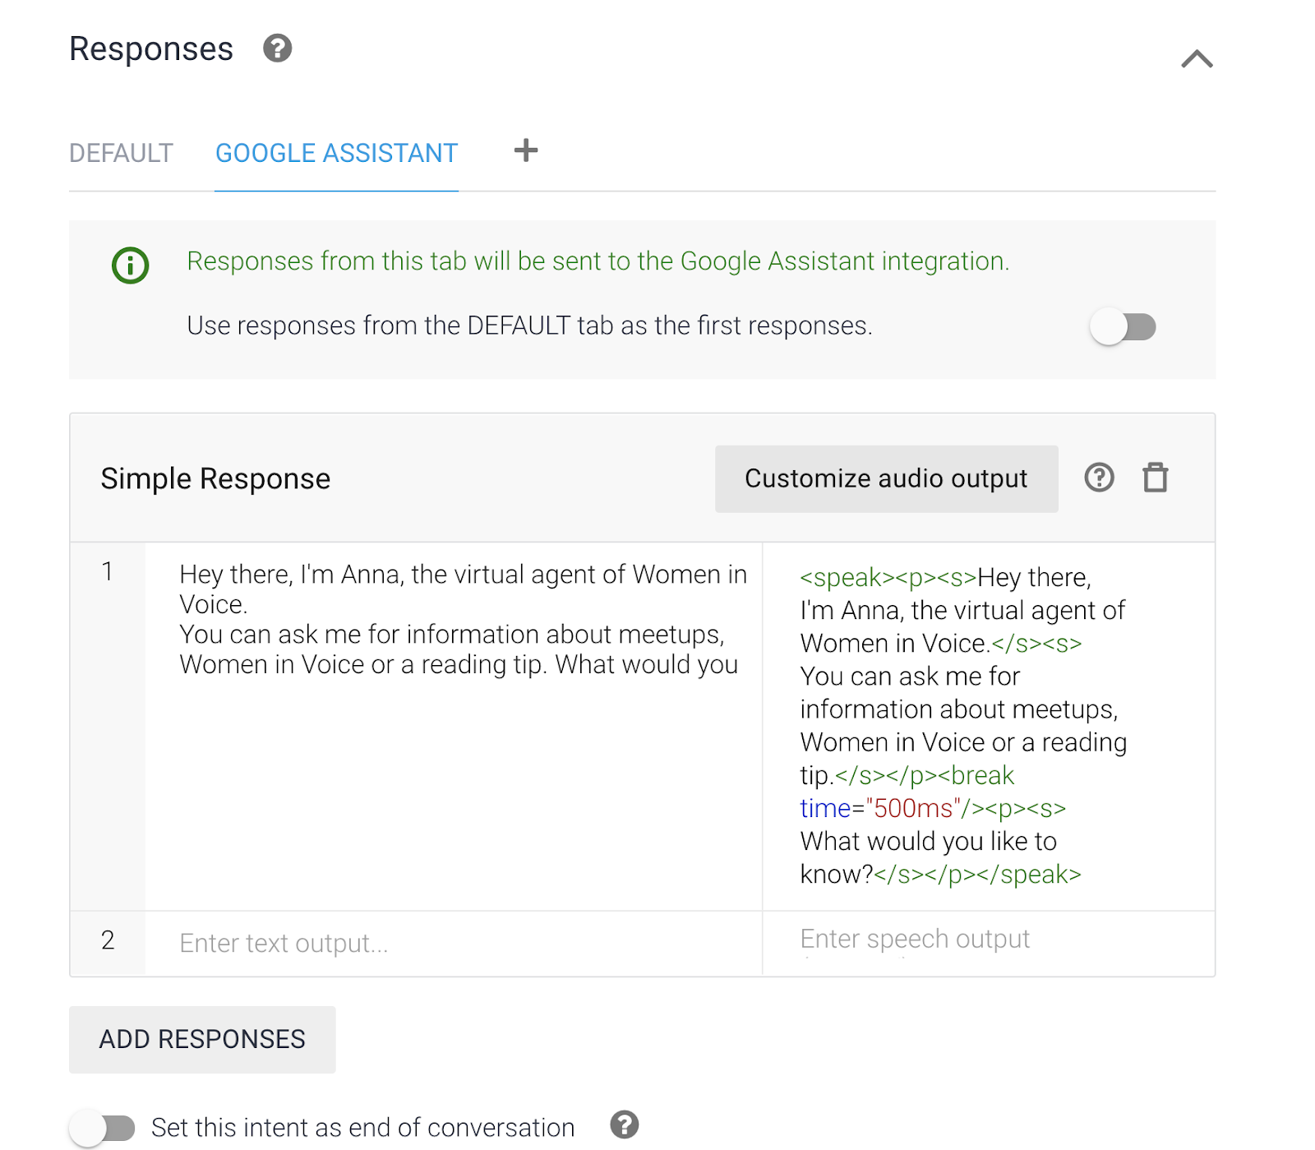
Task: Edit the SSML speech output in row 1
Action: click(x=962, y=725)
